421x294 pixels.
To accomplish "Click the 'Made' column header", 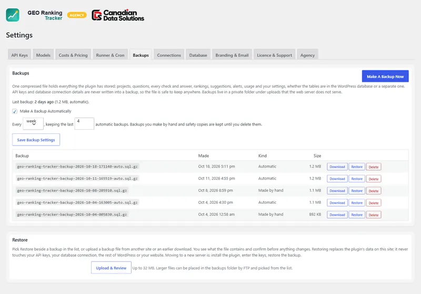I will tap(204, 155).
